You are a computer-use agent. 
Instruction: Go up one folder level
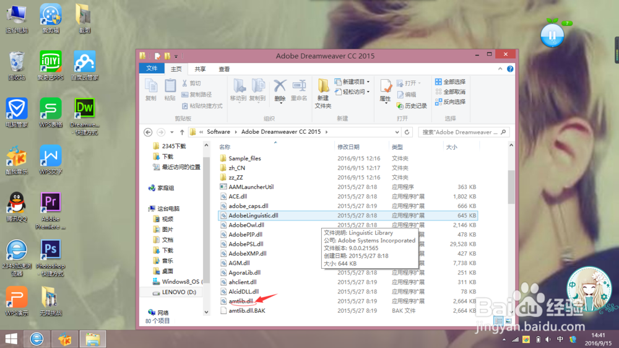[182, 132]
